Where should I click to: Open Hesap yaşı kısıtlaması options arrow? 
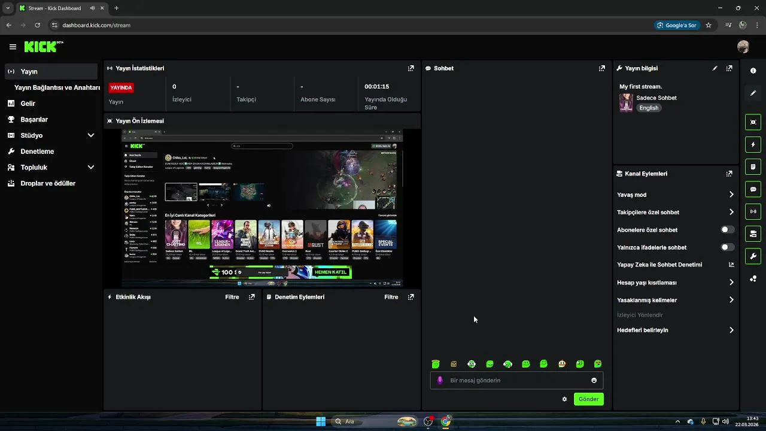click(731, 283)
